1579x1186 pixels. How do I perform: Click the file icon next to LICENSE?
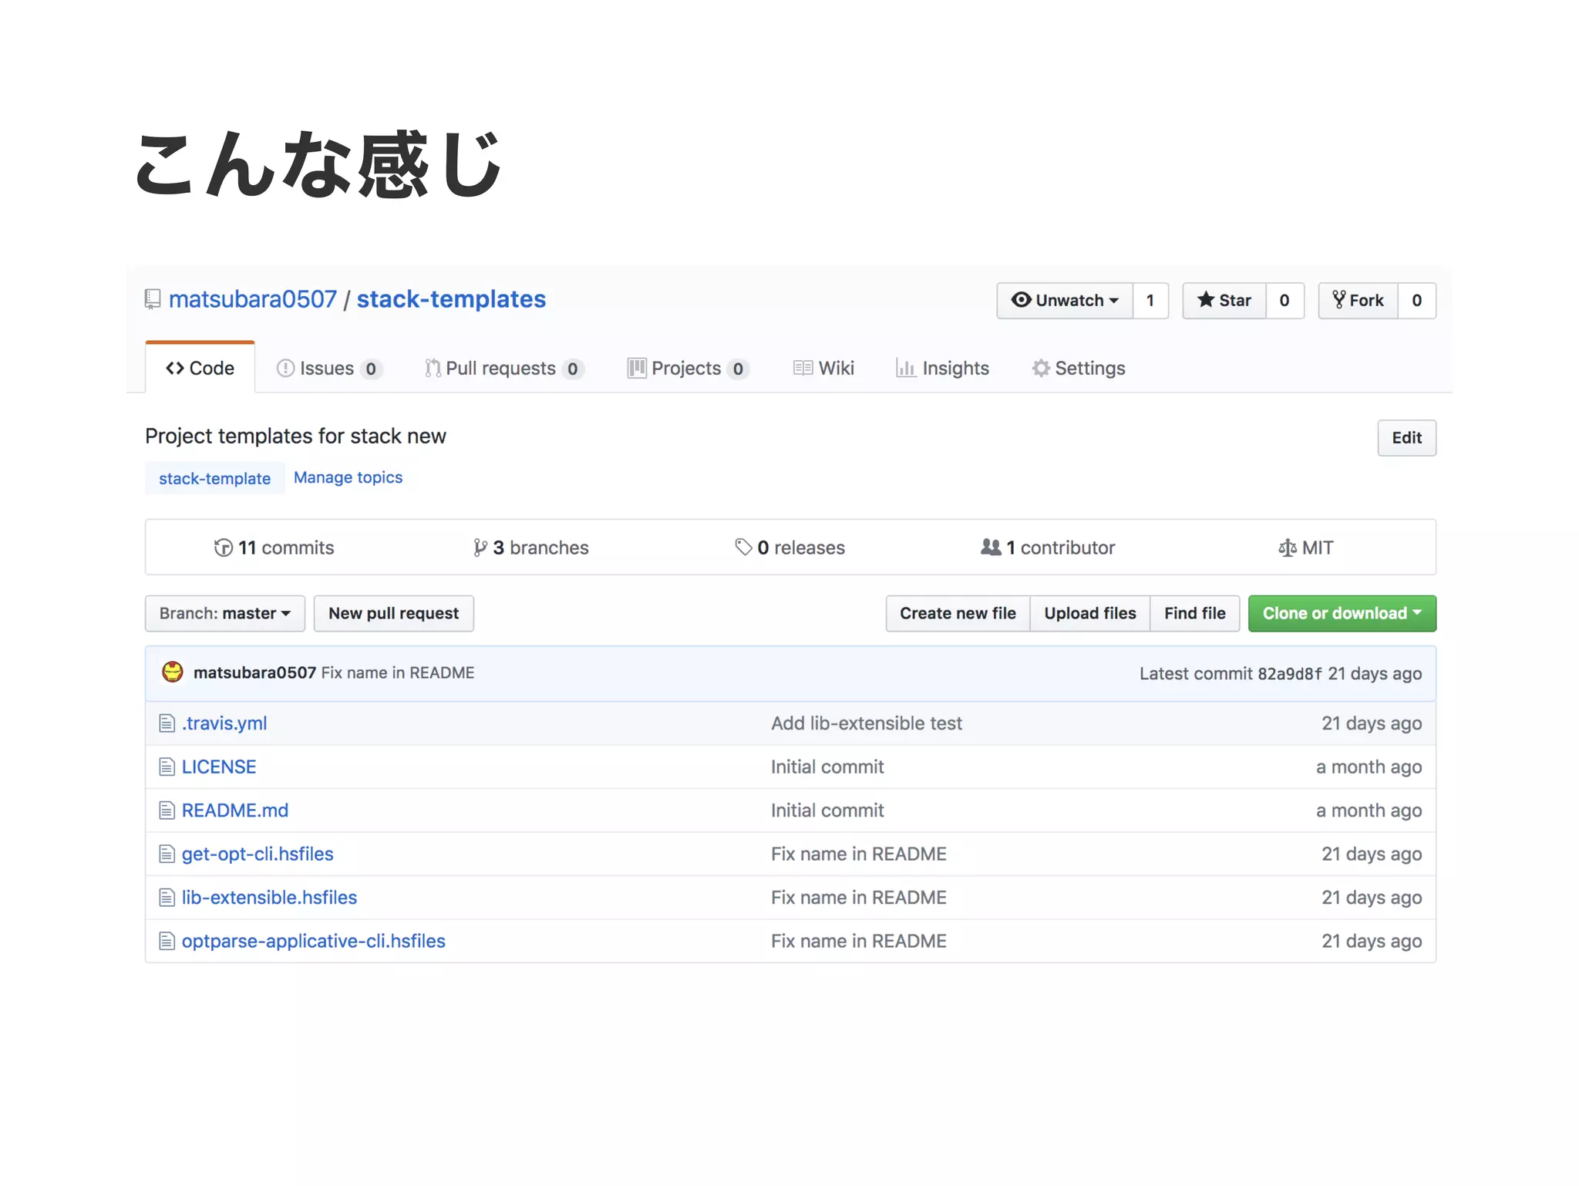click(x=167, y=767)
